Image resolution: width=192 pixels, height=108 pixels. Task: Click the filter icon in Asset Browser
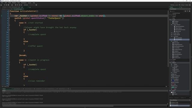click(x=187, y=11)
